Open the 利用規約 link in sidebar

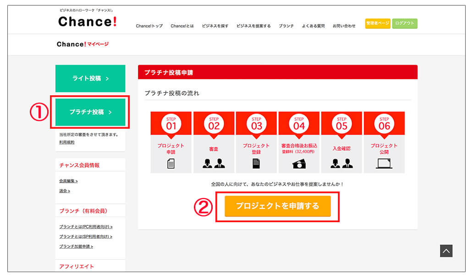tap(67, 142)
